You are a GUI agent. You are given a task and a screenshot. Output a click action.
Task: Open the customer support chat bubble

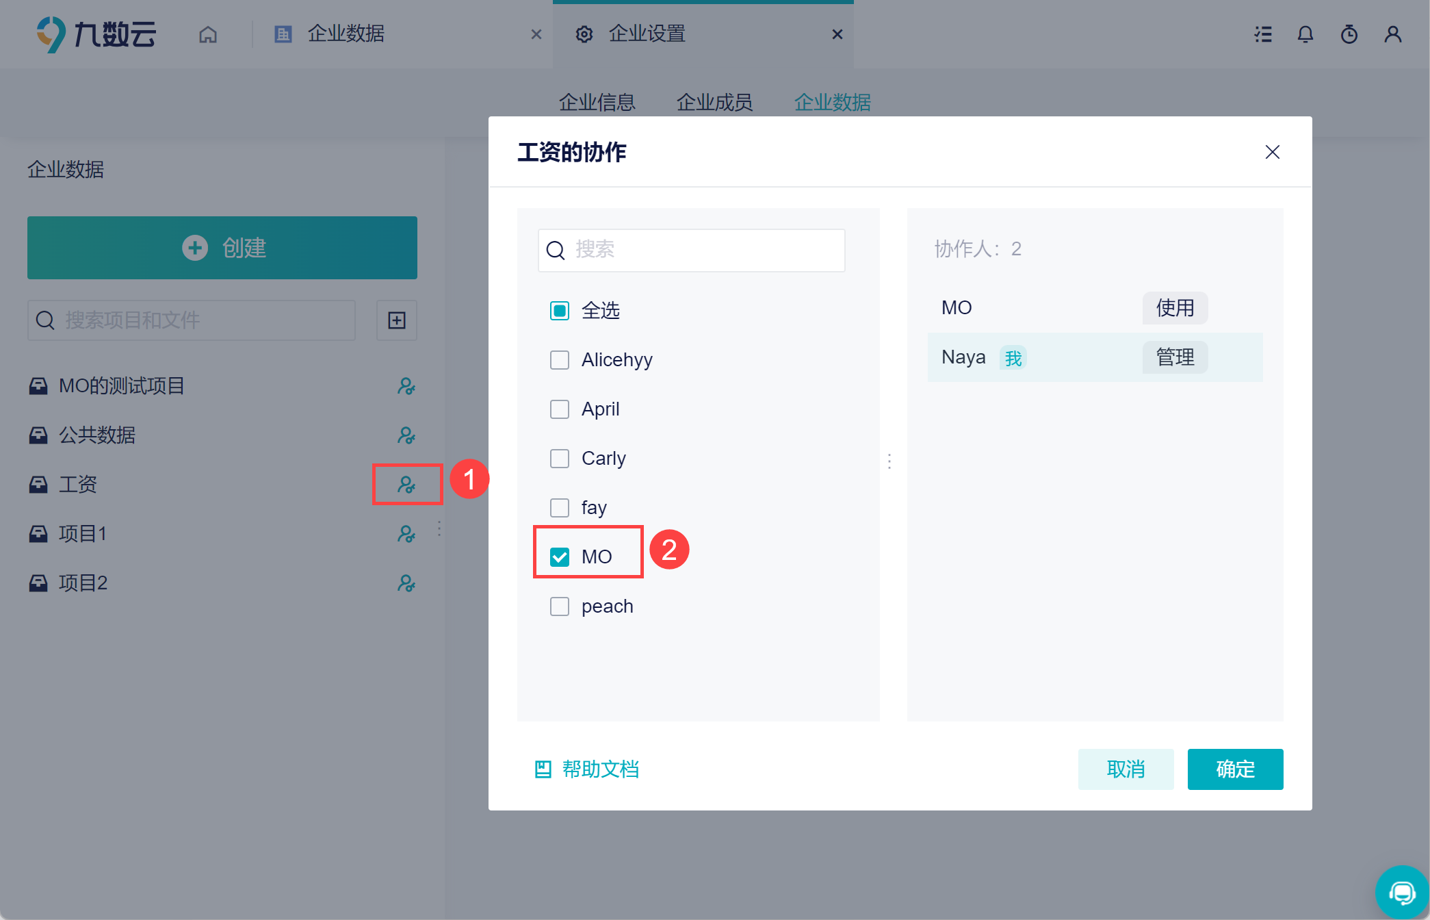(x=1401, y=893)
